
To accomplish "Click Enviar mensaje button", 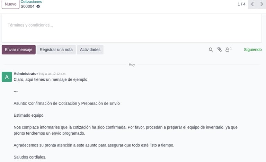I will tap(18, 49).
